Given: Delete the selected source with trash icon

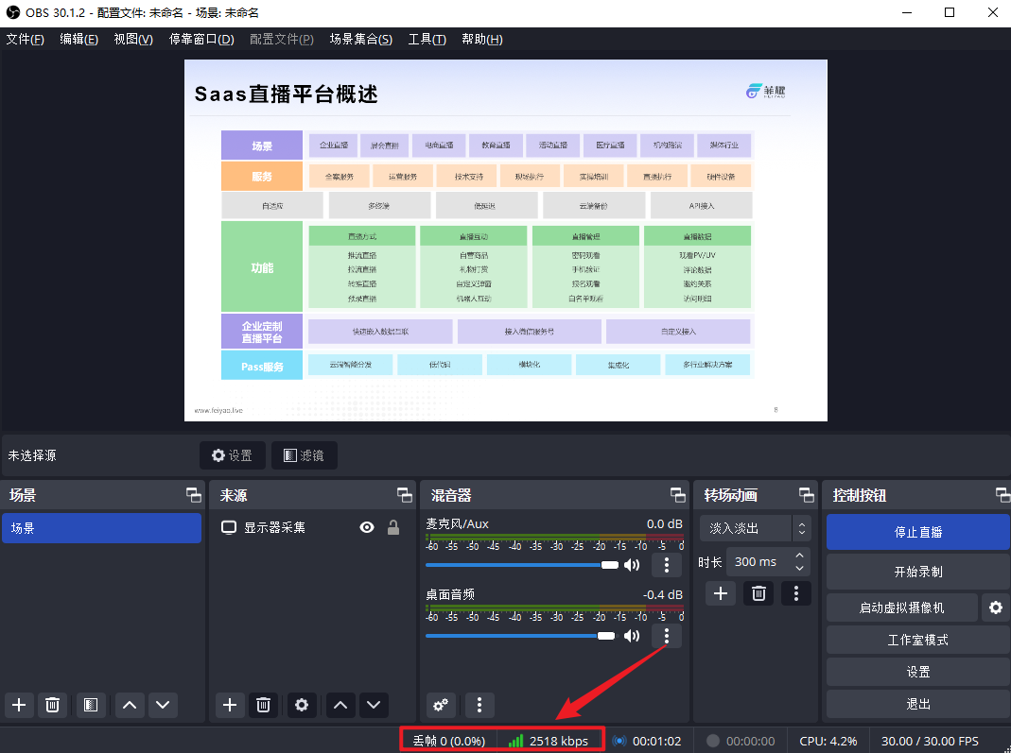Looking at the screenshot, I should (264, 704).
